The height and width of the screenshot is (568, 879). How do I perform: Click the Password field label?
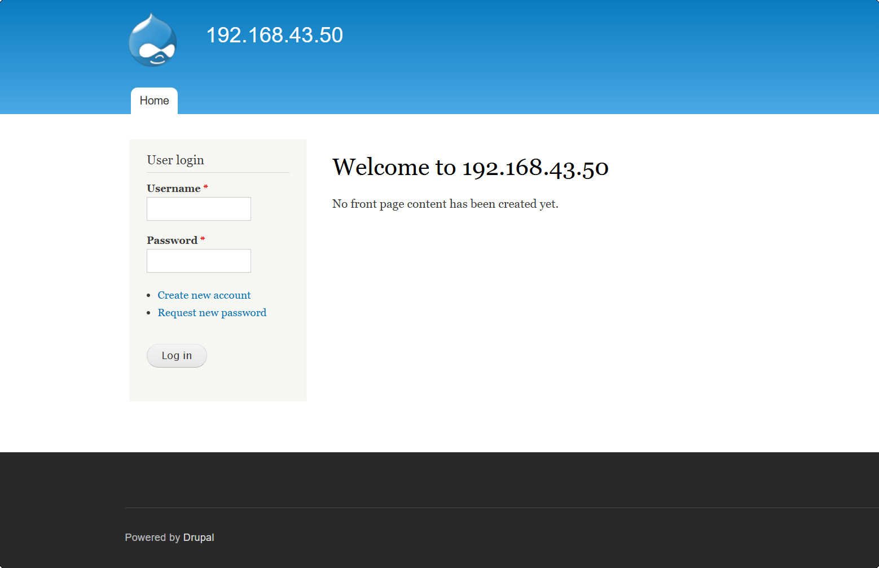(x=172, y=241)
